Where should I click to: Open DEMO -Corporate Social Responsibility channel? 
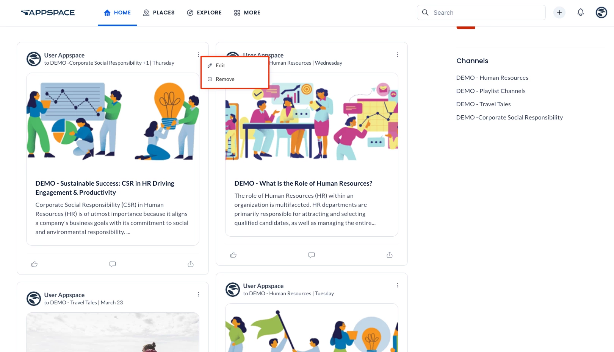(x=509, y=118)
